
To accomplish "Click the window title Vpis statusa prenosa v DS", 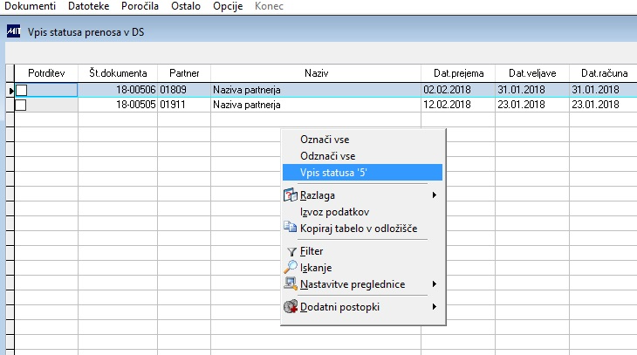I will (86, 32).
